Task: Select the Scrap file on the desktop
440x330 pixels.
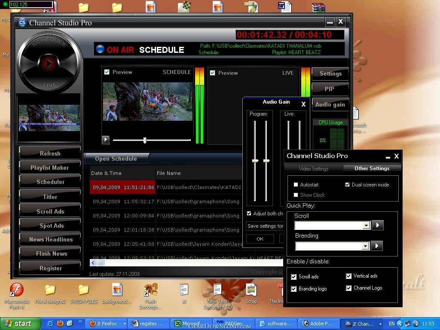Action: (x=251, y=293)
